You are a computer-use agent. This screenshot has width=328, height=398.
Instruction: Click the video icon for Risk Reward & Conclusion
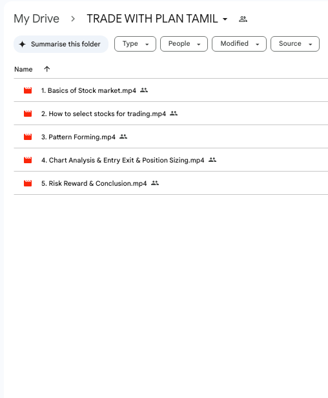(28, 183)
